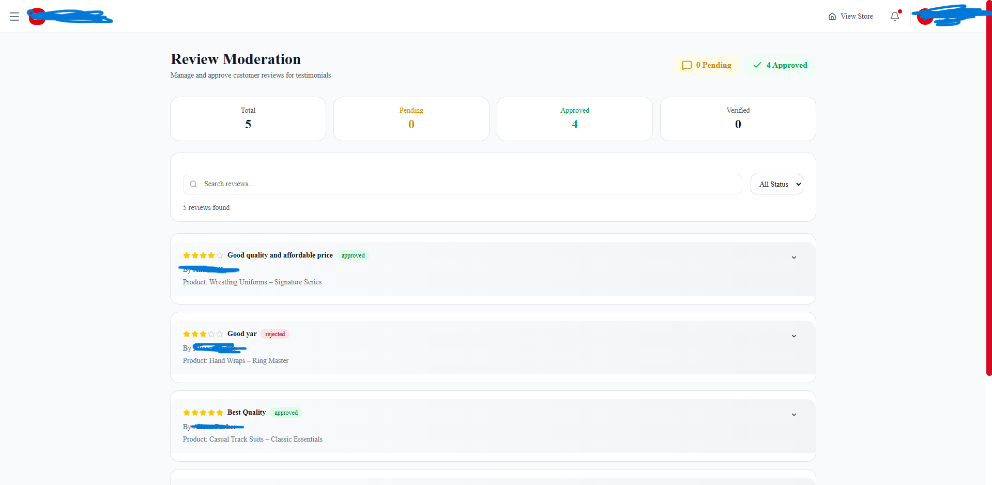The width and height of the screenshot is (992, 485).
Task: Click the star rating of Best Quality
Action: click(203, 413)
